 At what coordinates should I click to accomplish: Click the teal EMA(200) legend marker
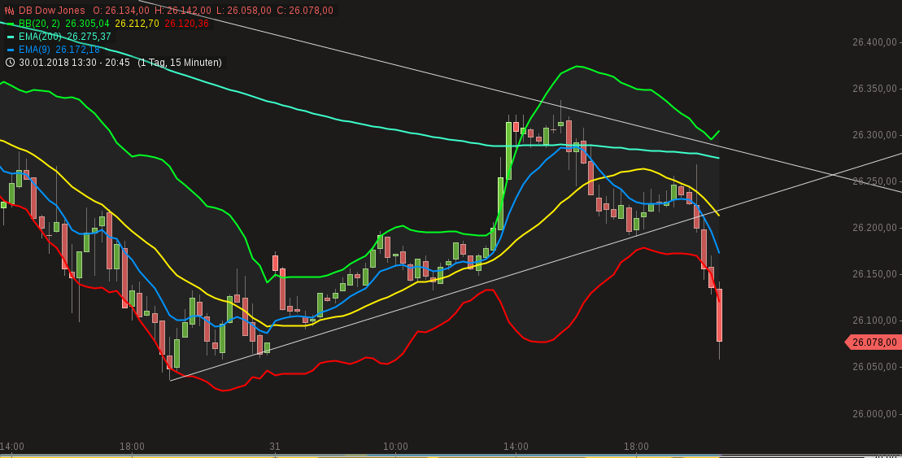pos(10,37)
